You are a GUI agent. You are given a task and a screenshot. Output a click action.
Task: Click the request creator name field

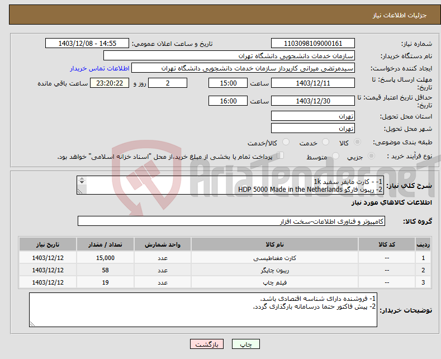point(243,68)
